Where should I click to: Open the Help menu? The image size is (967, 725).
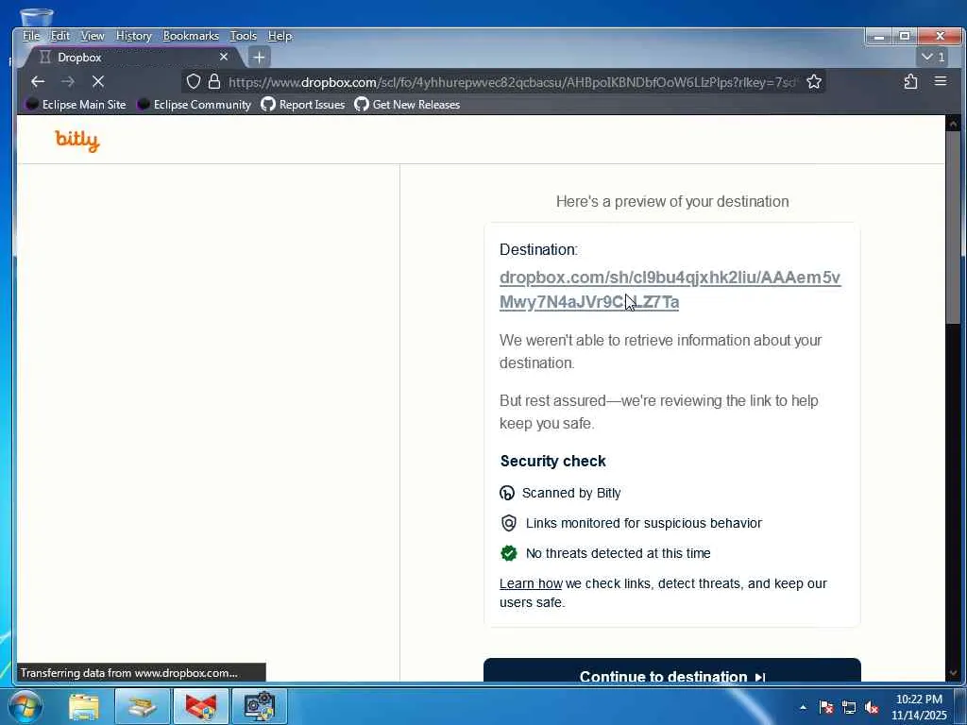point(280,36)
